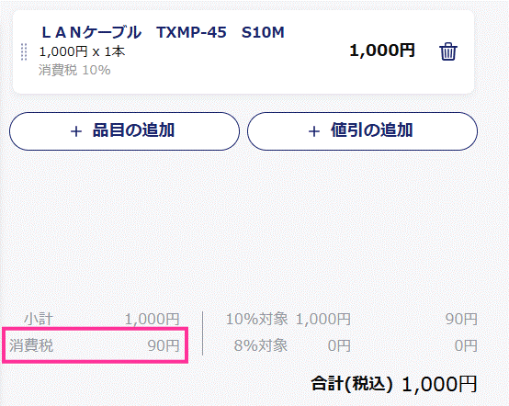Click the drag handle on the LAN cable item

click(24, 51)
